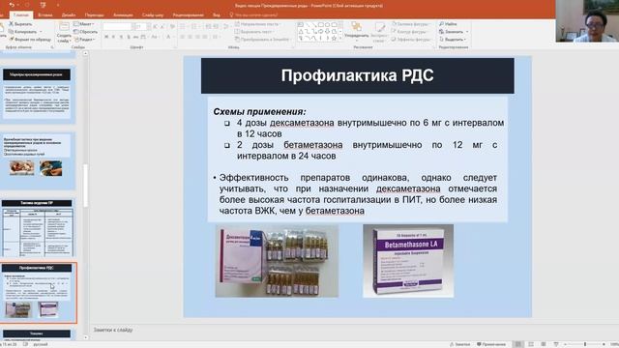This screenshot has height=348, width=619.
Task: Open the Review (Рецензирование) ribbon tab
Action: point(189,15)
